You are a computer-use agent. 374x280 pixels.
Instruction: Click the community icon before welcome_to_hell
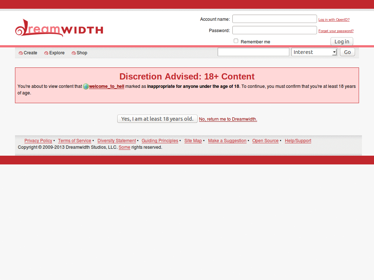coord(86,86)
